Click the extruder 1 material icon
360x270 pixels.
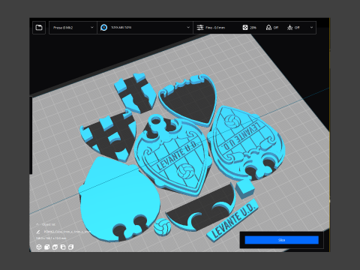point(104,28)
